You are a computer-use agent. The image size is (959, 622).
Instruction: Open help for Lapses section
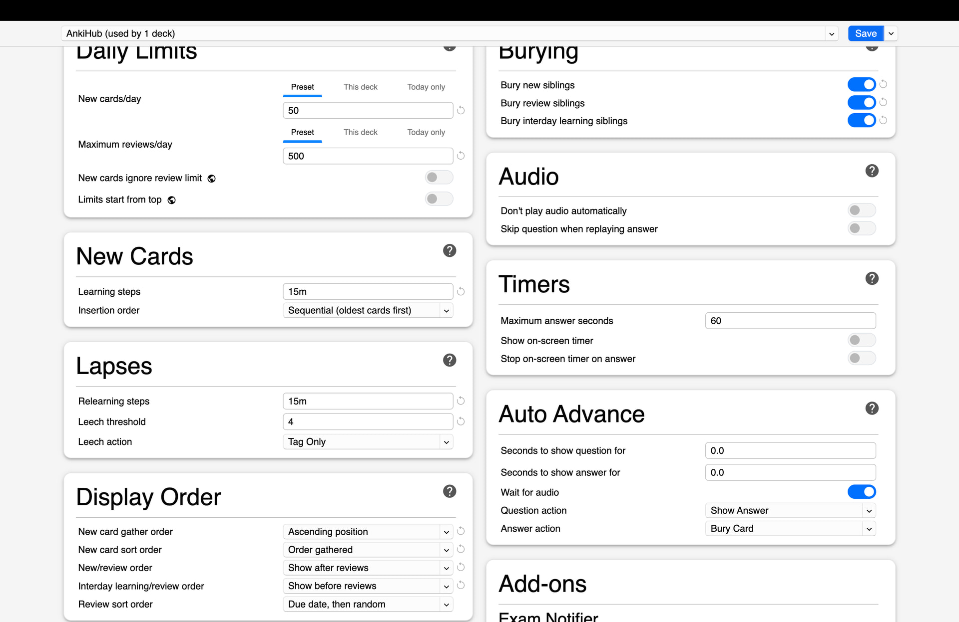[x=450, y=360]
